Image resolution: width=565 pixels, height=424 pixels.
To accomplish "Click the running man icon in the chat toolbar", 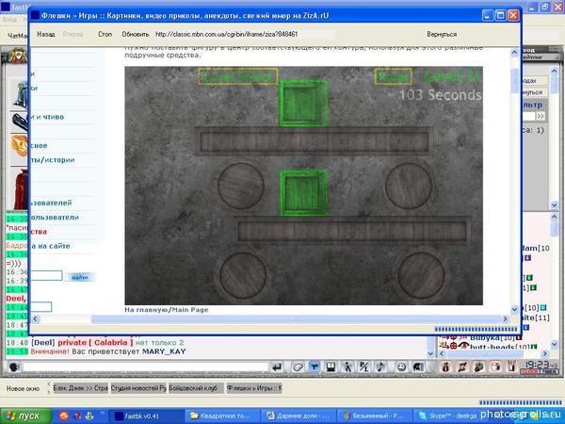I will (x=347, y=367).
